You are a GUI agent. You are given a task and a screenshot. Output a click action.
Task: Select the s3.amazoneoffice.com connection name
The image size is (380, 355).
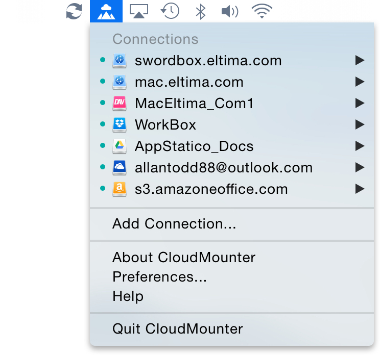(211, 189)
